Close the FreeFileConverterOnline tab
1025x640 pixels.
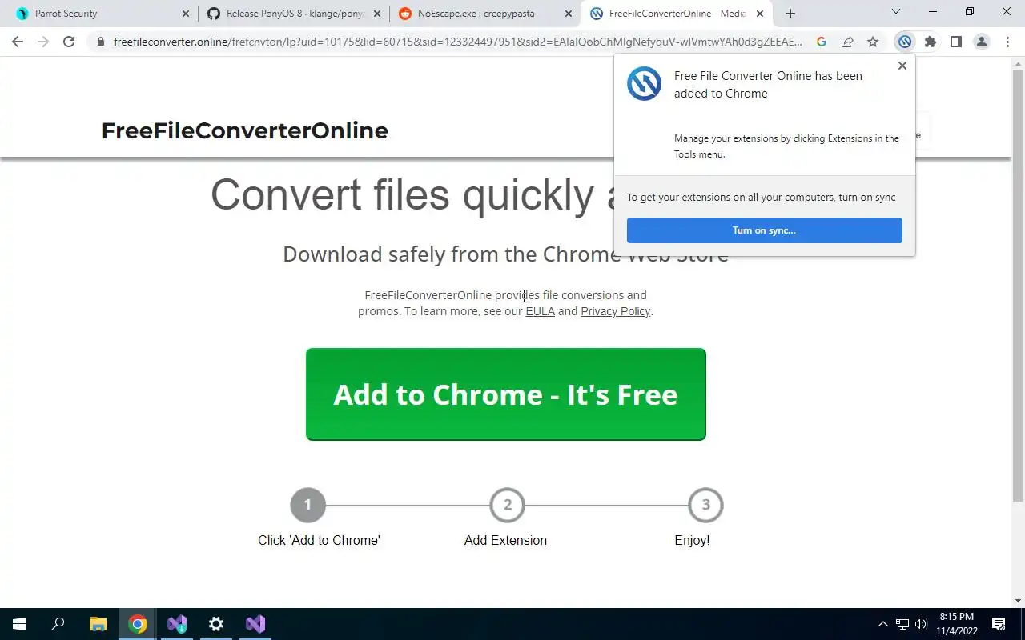pos(760,14)
